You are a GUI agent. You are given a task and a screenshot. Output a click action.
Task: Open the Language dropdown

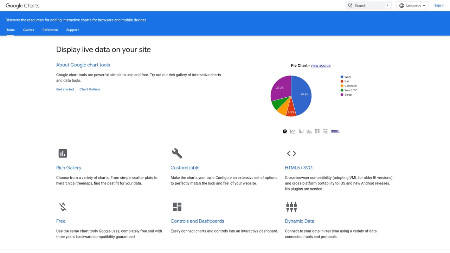412,5
